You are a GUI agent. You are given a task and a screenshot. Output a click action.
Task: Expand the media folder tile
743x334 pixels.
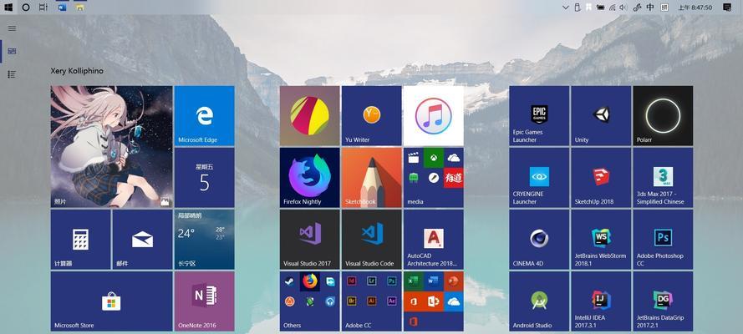pos(433,177)
